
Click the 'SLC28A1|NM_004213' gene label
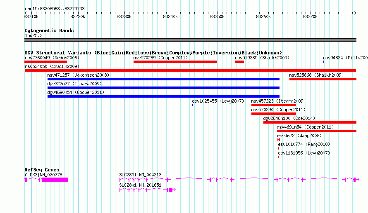coord(140,175)
